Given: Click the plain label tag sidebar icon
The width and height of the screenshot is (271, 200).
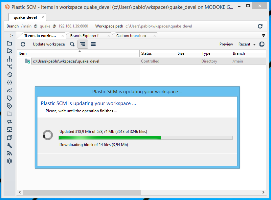Looking at the screenshot, I should coord(9,98).
